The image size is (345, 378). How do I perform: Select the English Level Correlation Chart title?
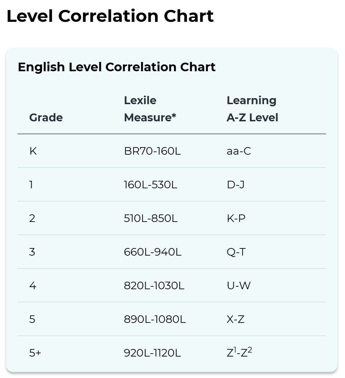(x=117, y=67)
